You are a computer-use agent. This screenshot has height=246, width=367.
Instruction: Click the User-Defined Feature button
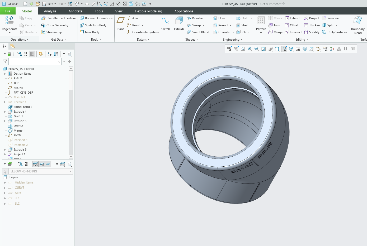58,18
